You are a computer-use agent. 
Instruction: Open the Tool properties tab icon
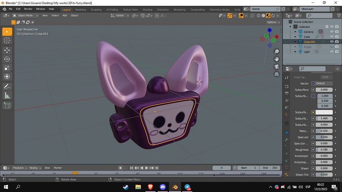tap(287, 77)
